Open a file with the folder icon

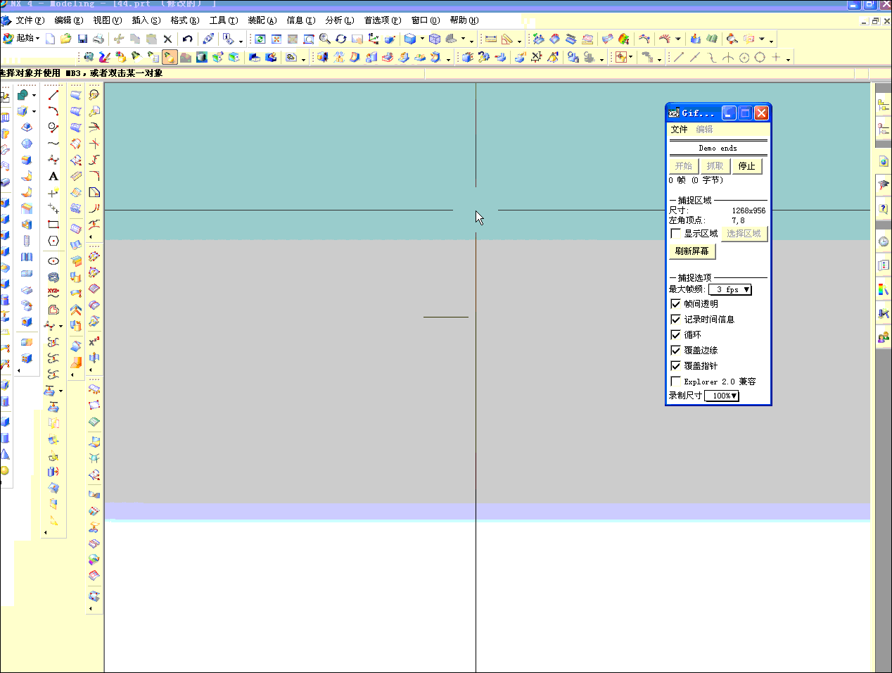(66, 39)
